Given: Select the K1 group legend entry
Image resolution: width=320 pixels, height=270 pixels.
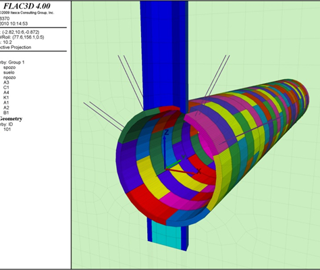Looking at the screenshot, I should click(6, 97).
